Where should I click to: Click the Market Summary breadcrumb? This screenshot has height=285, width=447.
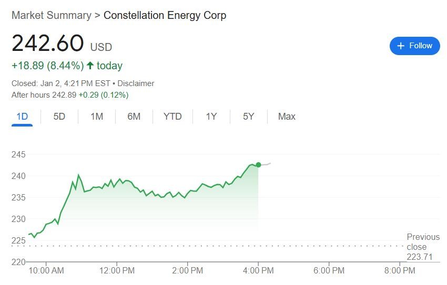click(51, 15)
